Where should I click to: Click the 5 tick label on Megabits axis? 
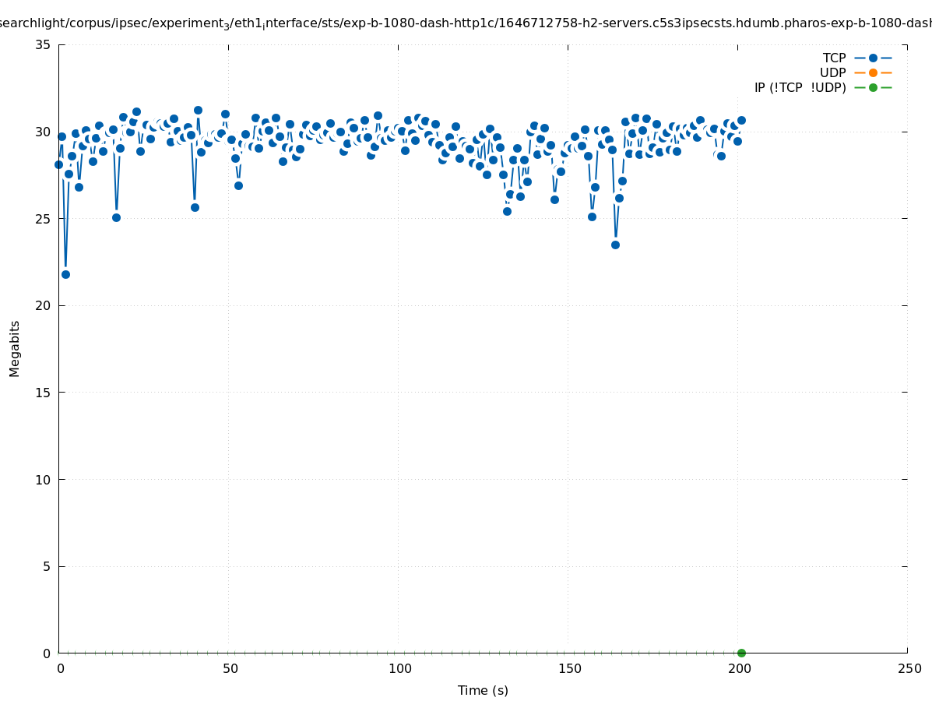tap(46, 566)
